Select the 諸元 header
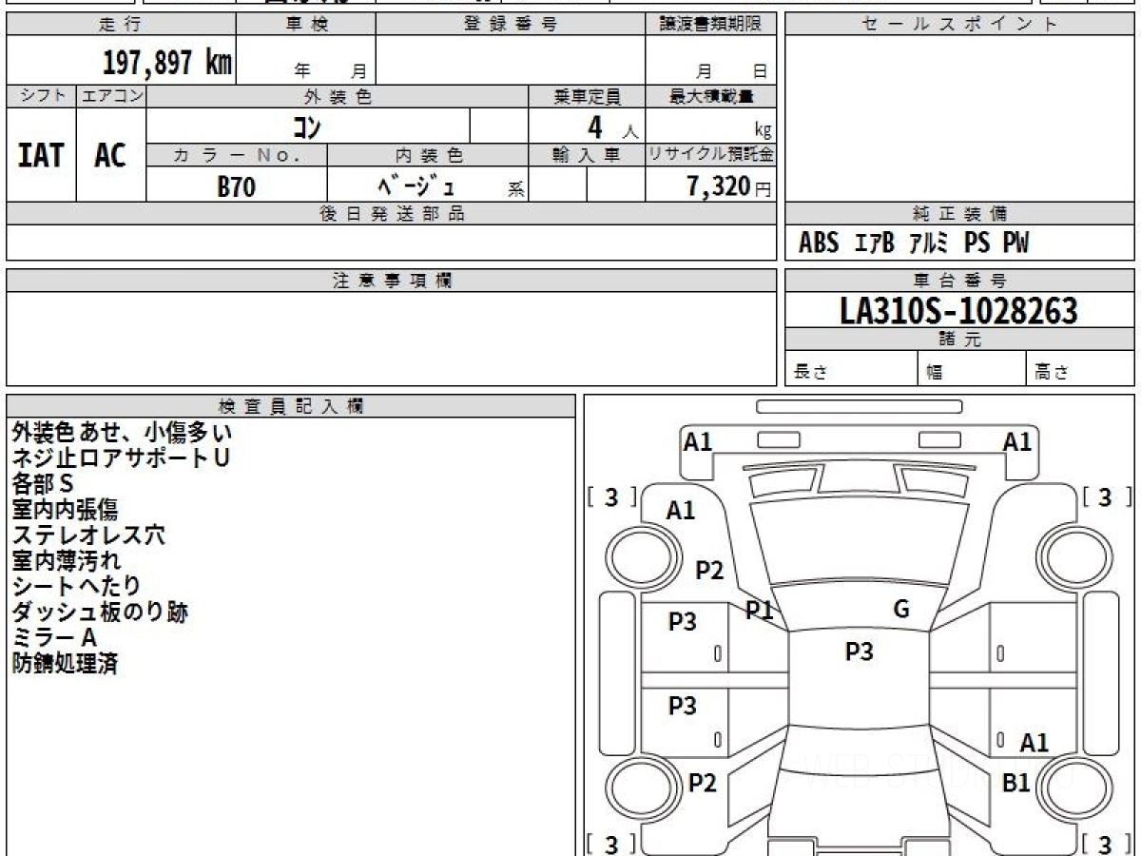The width and height of the screenshot is (1141, 856). [x=959, y=340]
